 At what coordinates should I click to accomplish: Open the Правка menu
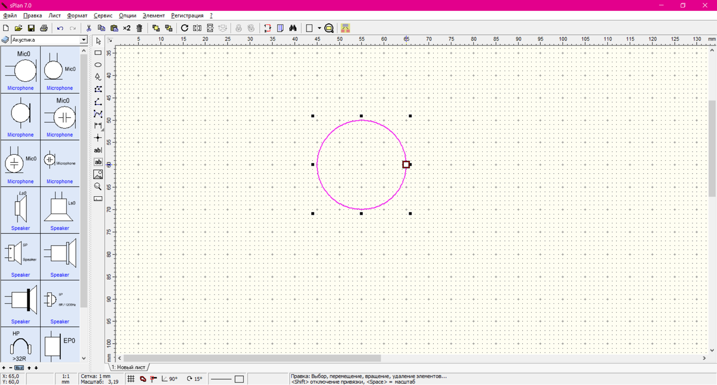(32, 15)
